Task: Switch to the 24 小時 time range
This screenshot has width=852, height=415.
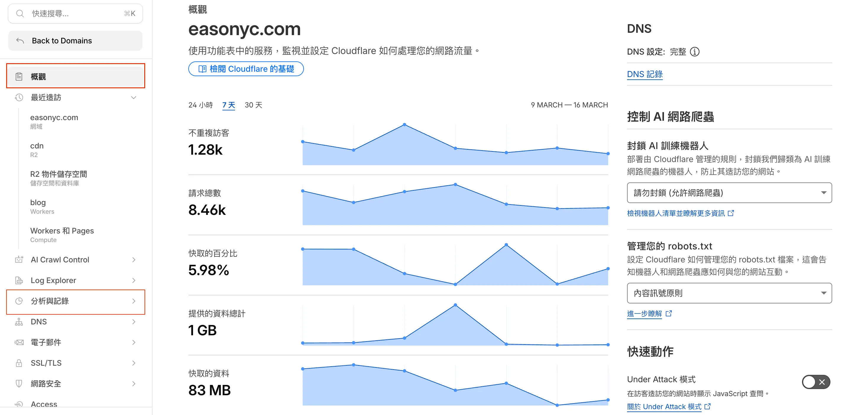Action: [x=200, y=105]
